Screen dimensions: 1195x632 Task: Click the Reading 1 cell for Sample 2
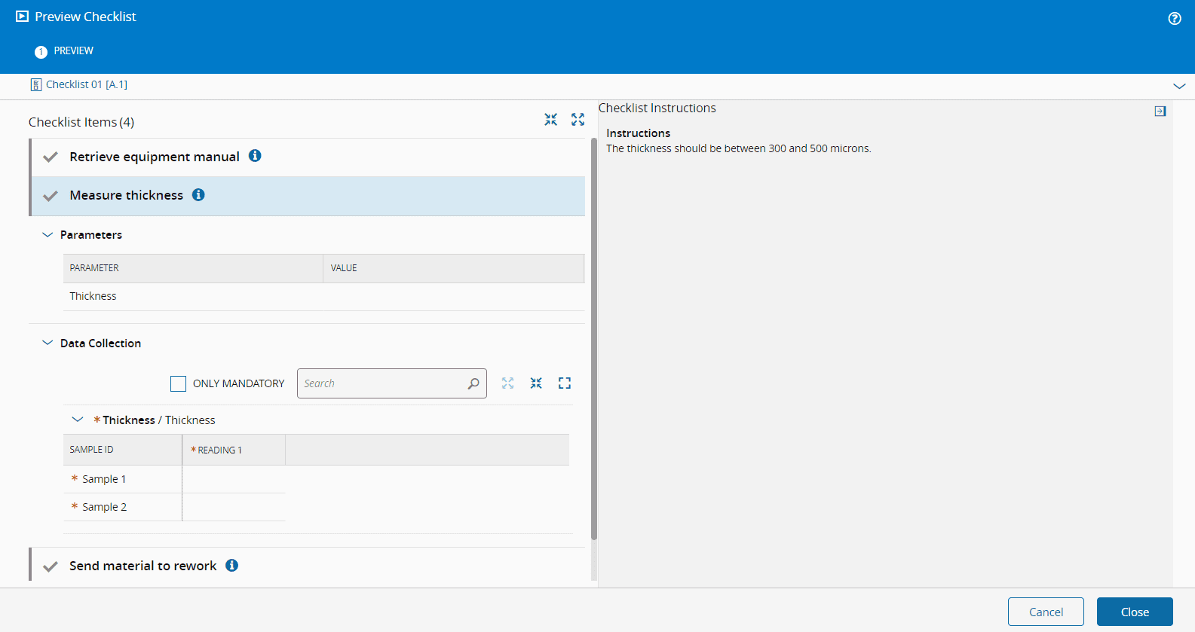pyautogui.click(x=234, y=507)
